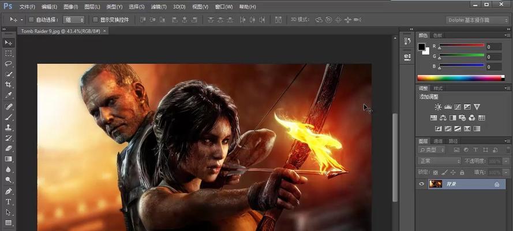Select the Path Selection tool
The image size is (513, 231).
[x=9, y=212]
